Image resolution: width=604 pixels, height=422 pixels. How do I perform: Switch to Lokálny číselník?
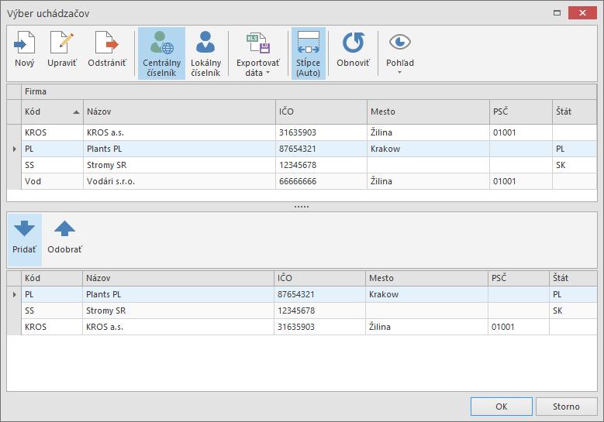tap(205, 53)
